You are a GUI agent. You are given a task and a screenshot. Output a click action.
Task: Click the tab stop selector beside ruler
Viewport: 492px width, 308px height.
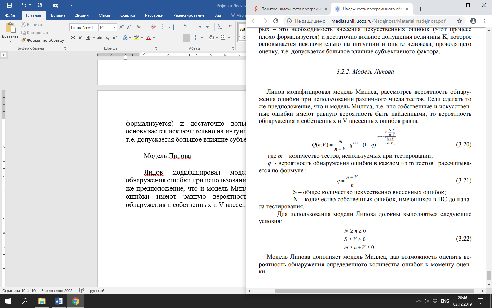(4, 55)
